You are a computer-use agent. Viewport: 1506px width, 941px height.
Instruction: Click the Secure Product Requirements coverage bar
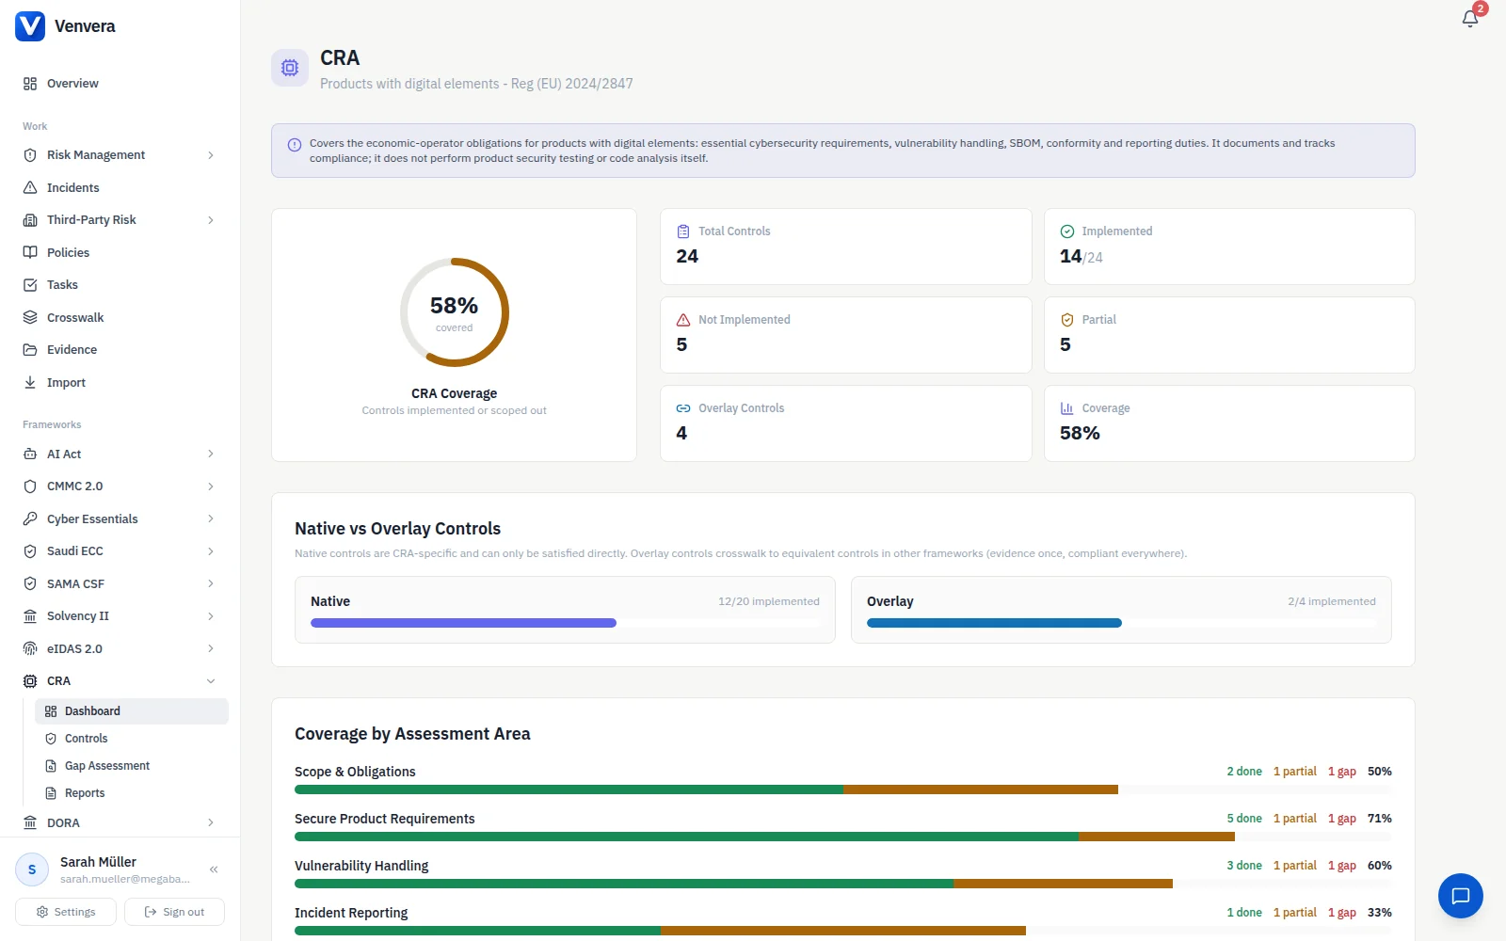(x=843, y=837)
